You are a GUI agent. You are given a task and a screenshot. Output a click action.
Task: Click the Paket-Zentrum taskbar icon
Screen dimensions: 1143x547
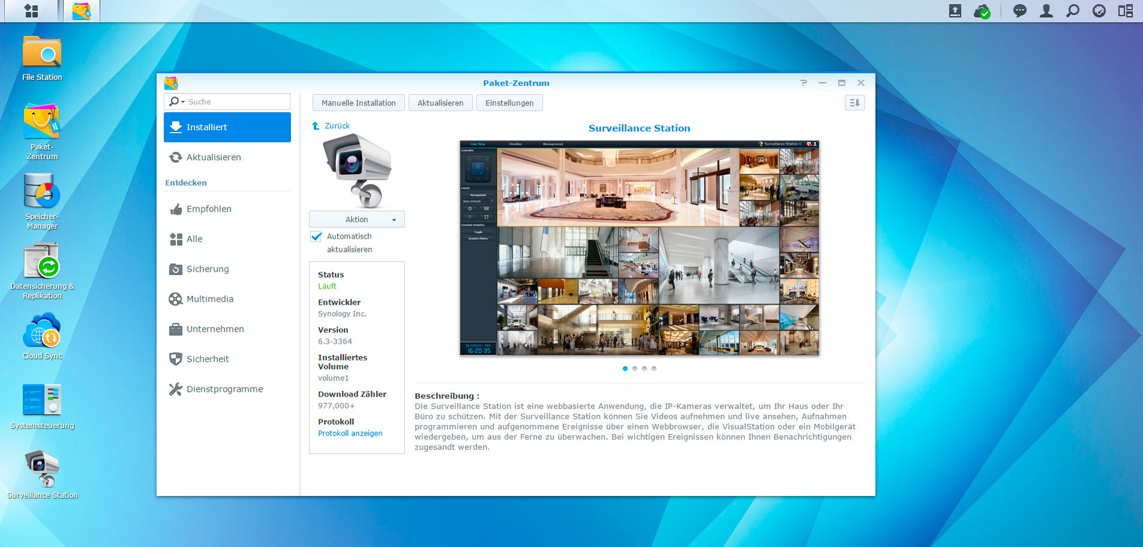[x=82, y=11]
